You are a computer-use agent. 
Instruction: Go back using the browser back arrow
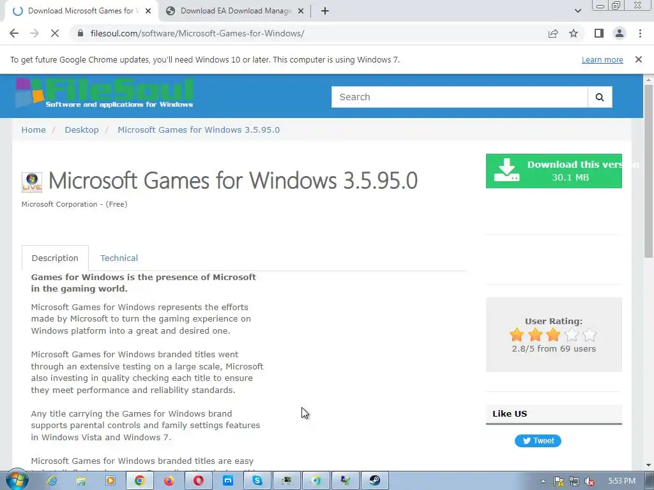14,33
